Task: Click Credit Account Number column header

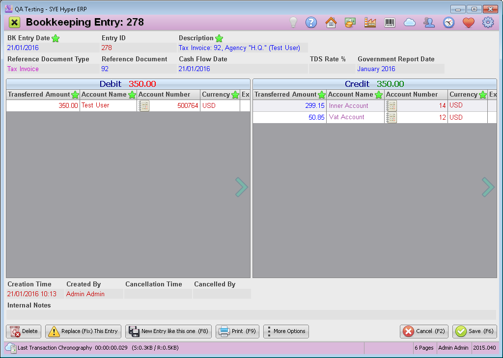Action: tap(416, 95)
